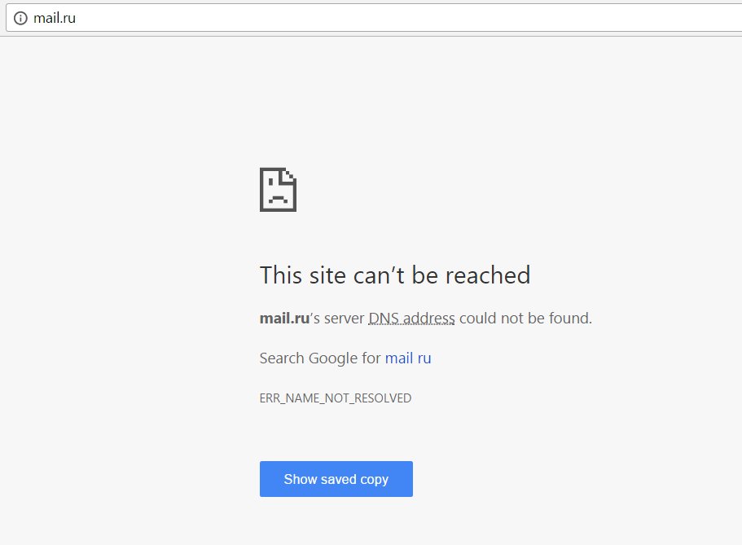Click the word can't in the heading
This screenshot has width=742, height=545.
tap(379, 275)
